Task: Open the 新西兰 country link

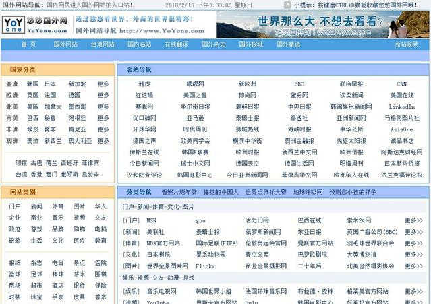Action: pos(53,141)
